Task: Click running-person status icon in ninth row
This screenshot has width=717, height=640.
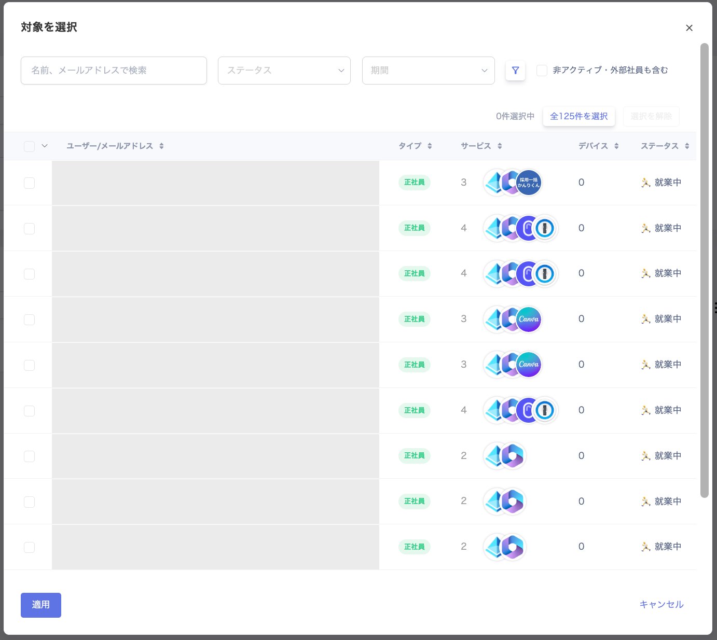Action: pyautogui.click(x=645, y=547)
